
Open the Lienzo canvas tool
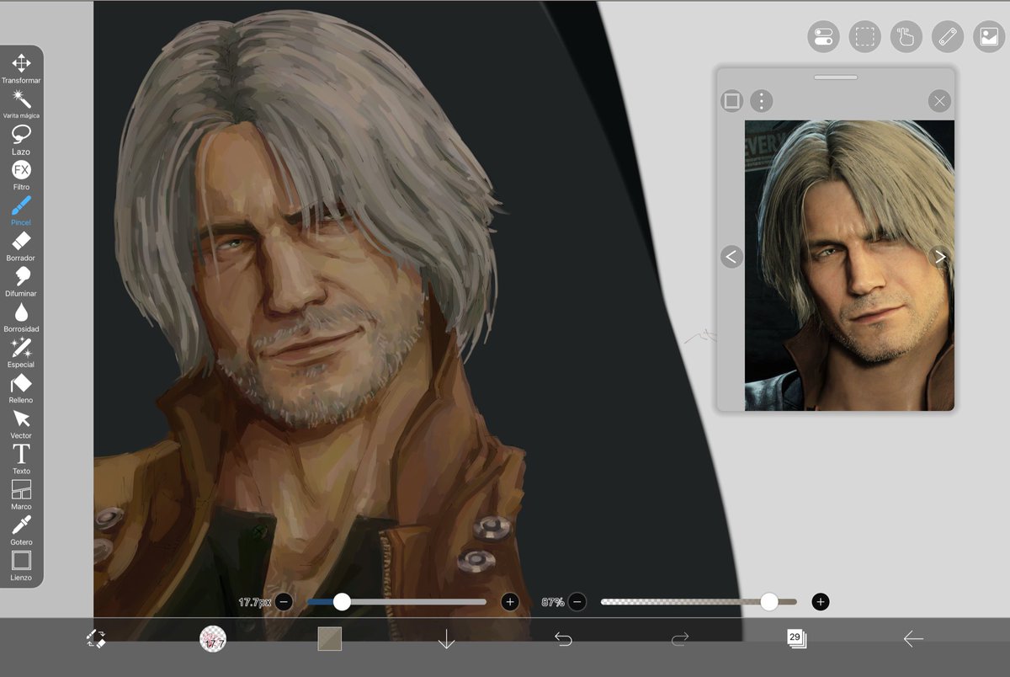click(21, 566)
